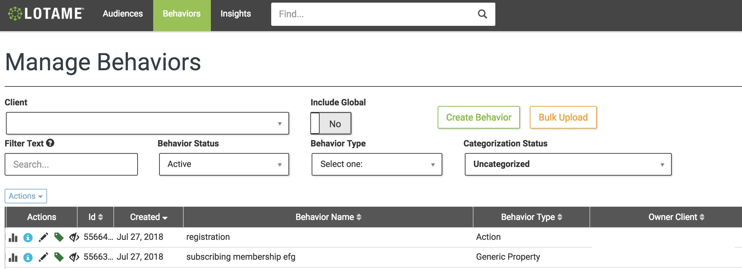Click the green tag icon for registration
The image size is (742, 269).
(x=59, y=237)
